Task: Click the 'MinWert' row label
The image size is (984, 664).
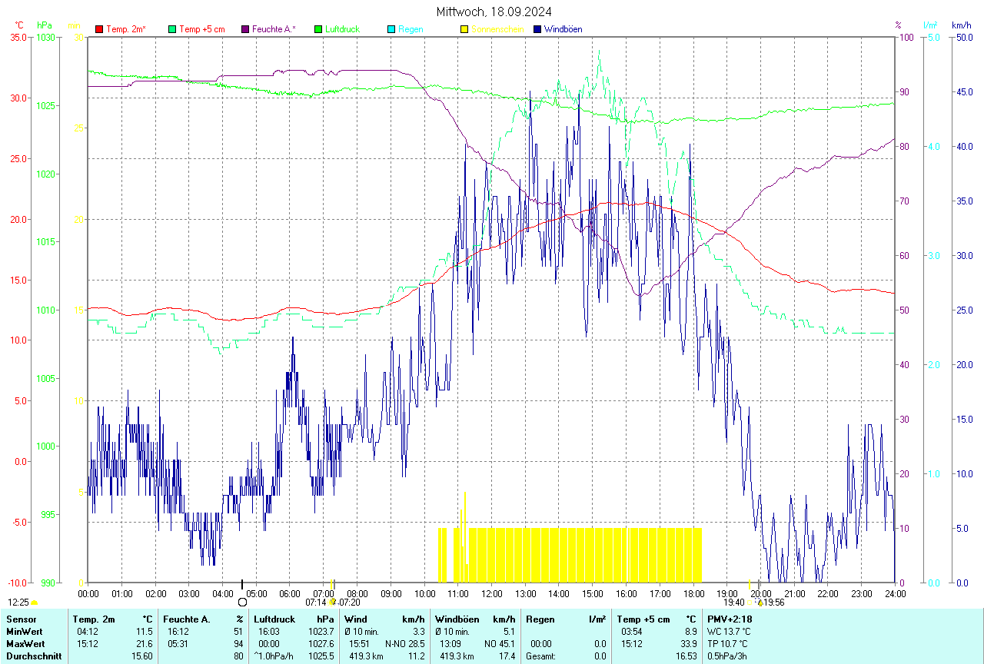Action: 23,631
